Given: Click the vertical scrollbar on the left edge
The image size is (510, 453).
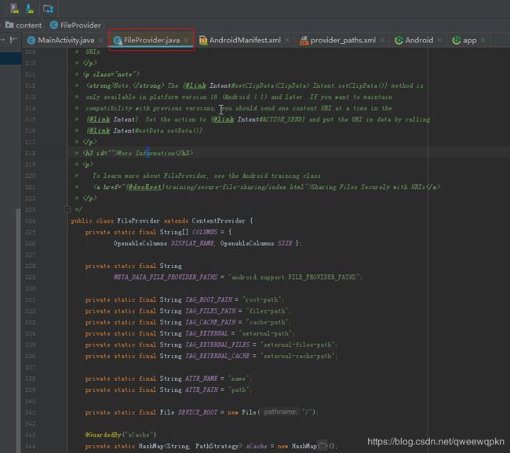Looking at the screenshot, I should [18, 330].
